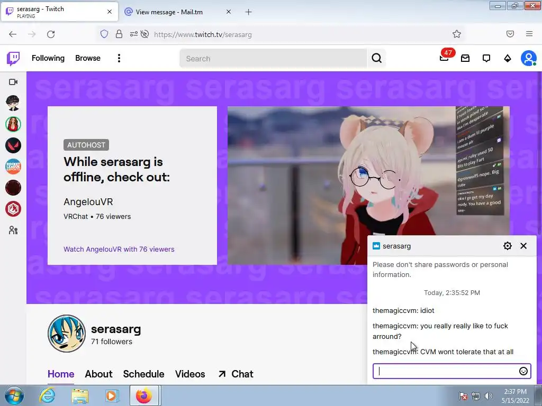Click the volume speaker tray icon
542x406 pixels.
coord(489,396)
